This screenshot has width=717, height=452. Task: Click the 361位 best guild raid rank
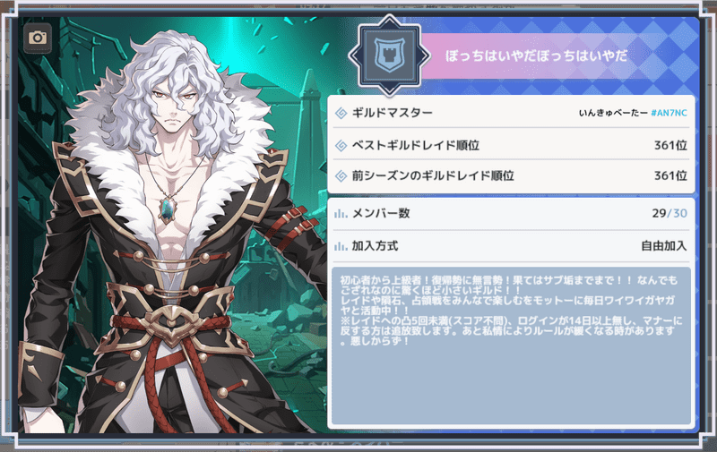tap(670, 145)
